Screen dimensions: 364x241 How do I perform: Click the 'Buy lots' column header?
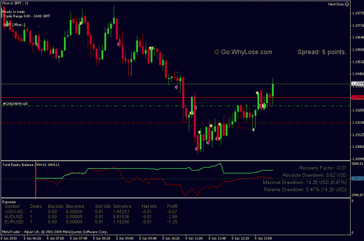point(56,206)
